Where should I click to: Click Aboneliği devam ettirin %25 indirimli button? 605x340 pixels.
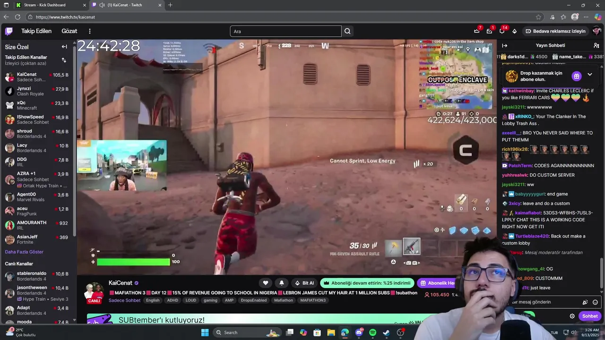[367, 283]
